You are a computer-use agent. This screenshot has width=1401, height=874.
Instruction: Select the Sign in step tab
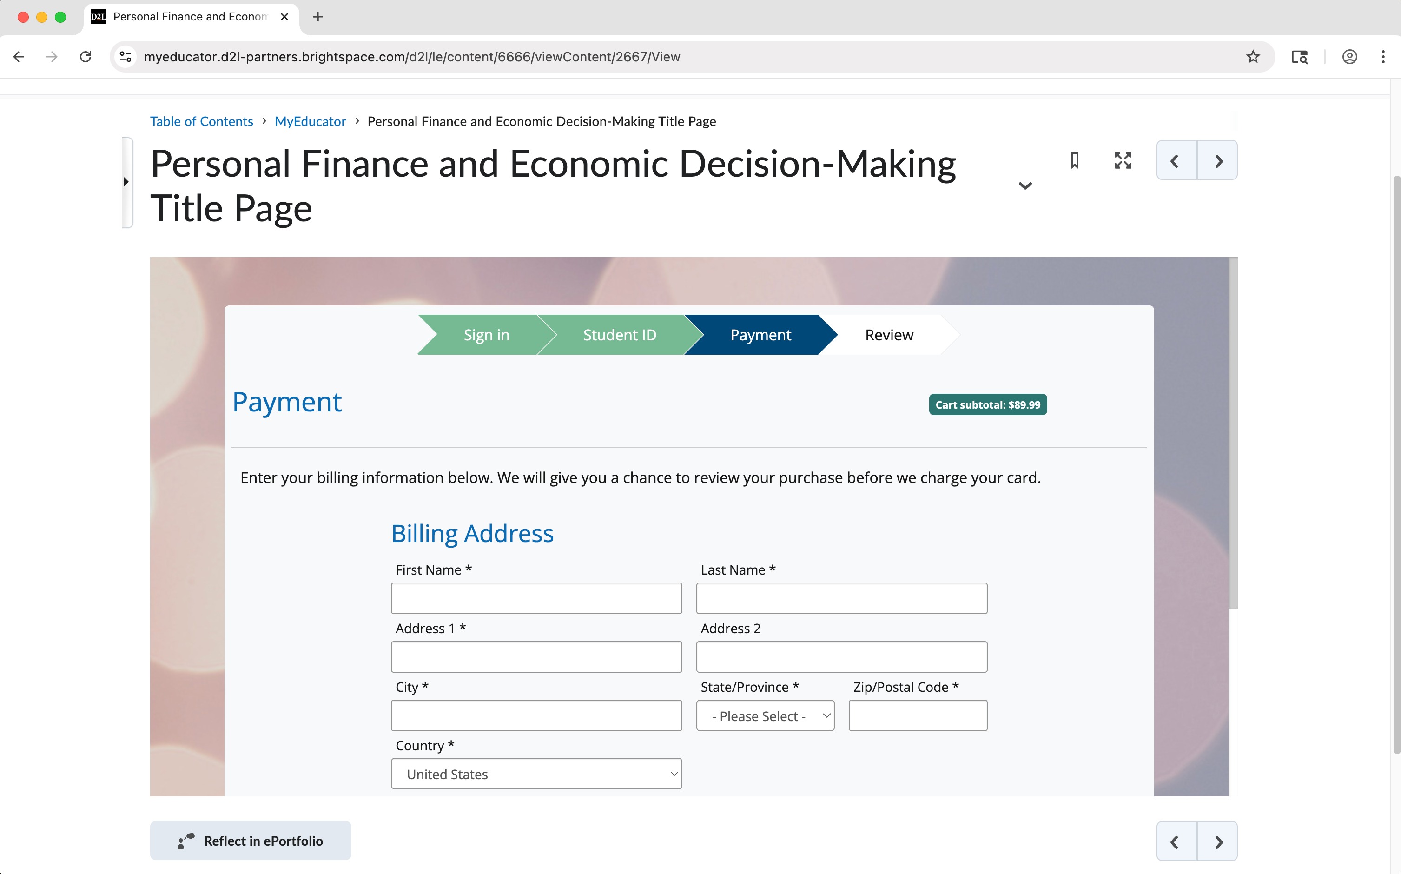click(486, 335)
